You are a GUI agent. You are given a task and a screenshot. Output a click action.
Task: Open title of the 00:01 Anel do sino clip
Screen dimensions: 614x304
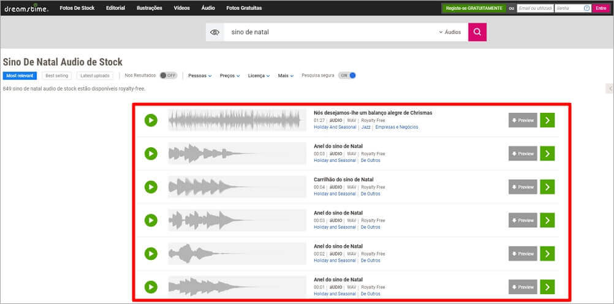tap(338, 279)
